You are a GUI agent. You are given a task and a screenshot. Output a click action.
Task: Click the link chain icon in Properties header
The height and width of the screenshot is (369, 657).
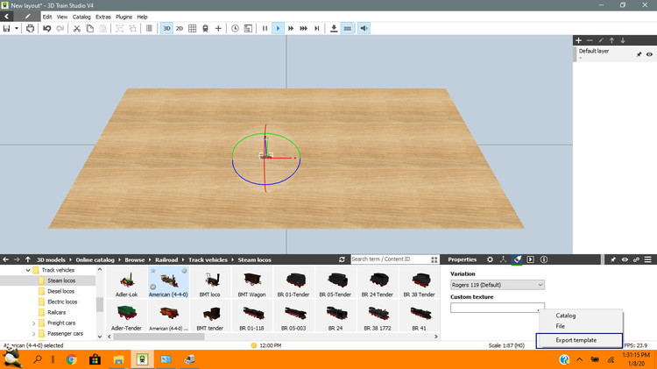(636, 259)
